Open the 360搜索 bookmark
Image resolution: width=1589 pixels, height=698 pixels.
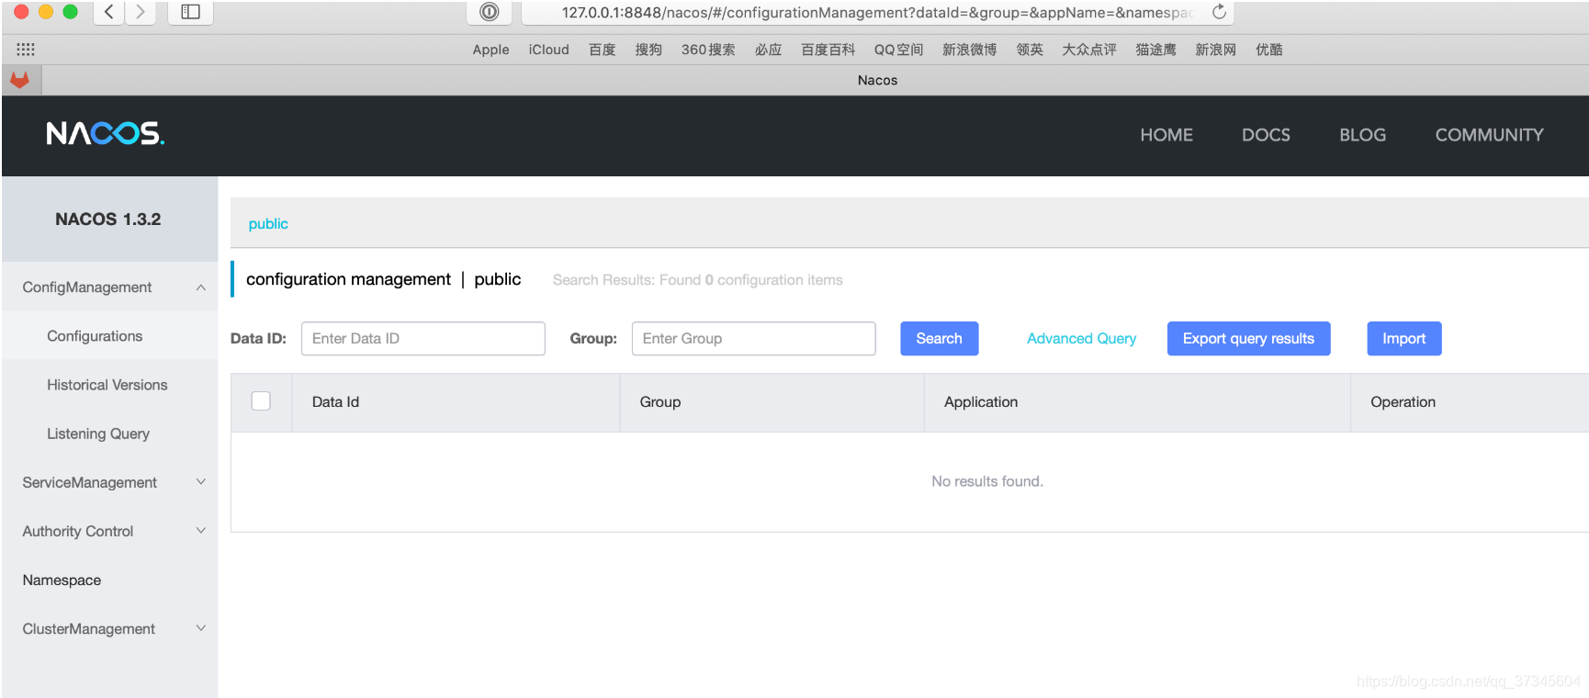coord(708,50)
